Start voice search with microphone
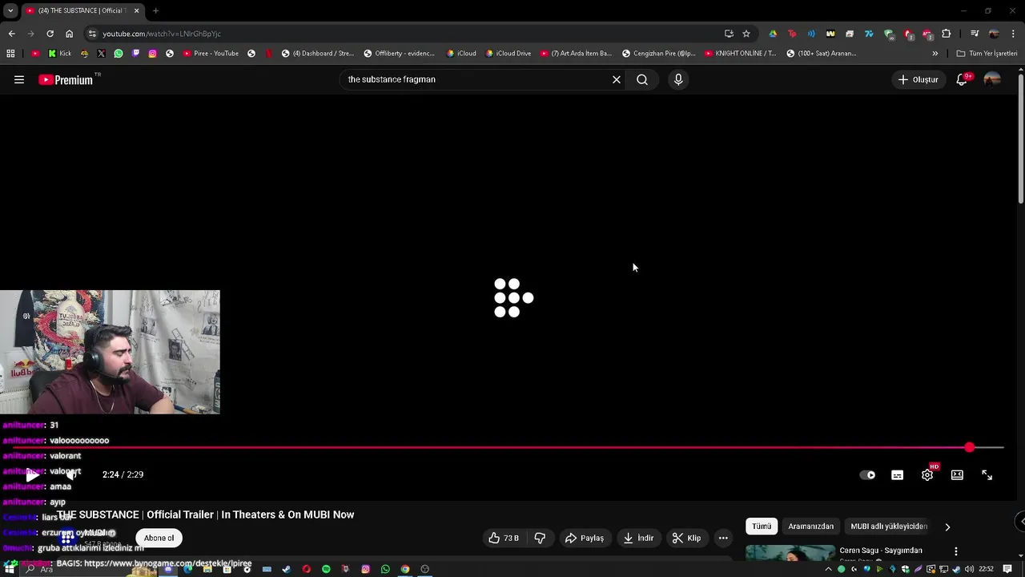This screenshot has width=1025, height=577. point(678,79)
